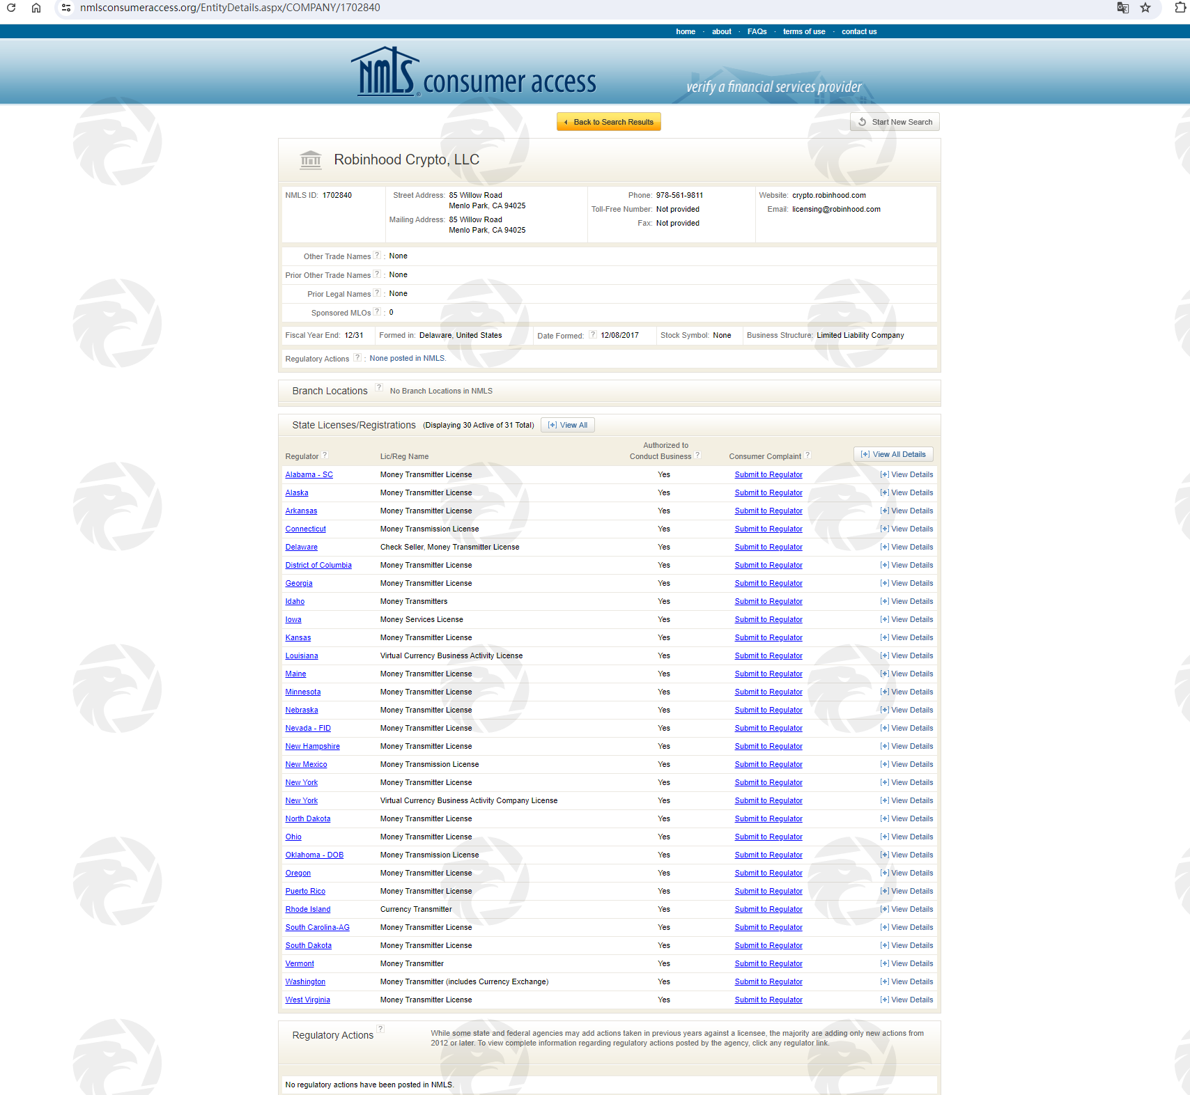Expand View Details for Georgia row
Viewport: 1190px width, 1095px height.
(x=906, y=583)
